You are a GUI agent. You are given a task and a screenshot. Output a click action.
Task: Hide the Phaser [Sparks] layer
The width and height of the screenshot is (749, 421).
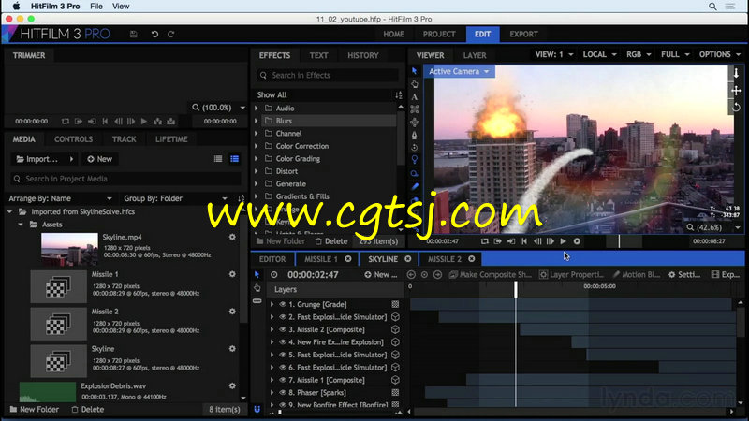[283, 392]
